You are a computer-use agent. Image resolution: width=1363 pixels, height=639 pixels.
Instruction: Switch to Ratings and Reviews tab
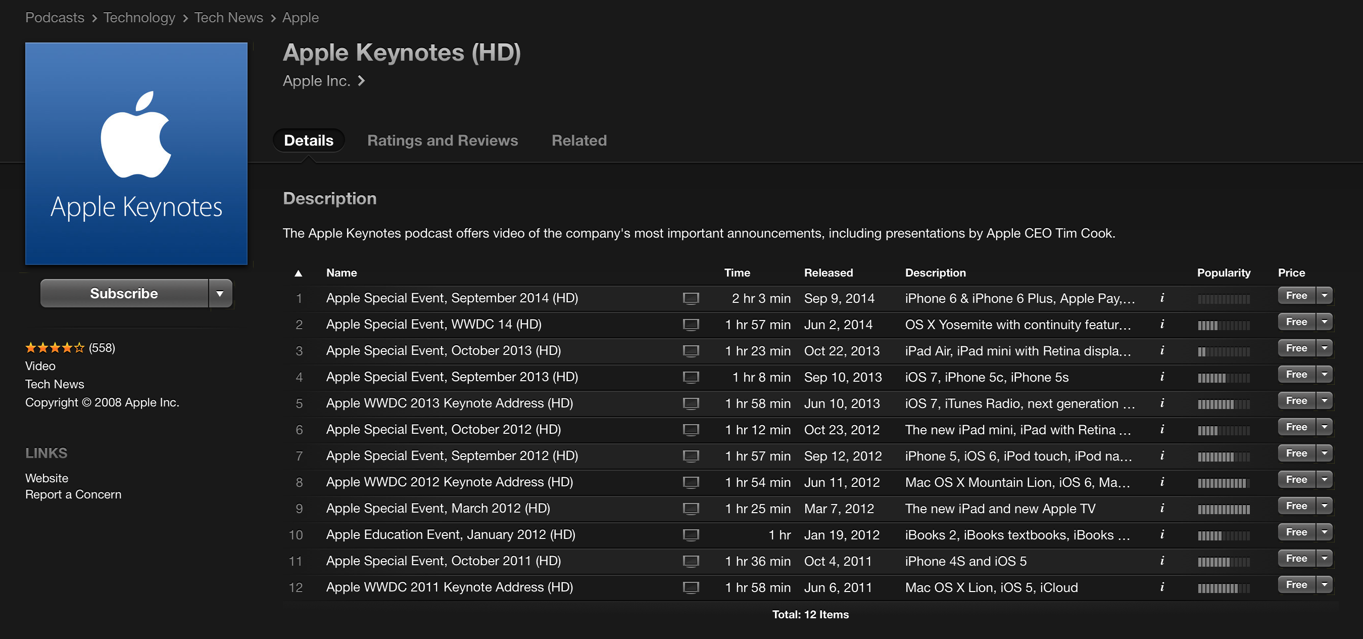coord(443,141)
